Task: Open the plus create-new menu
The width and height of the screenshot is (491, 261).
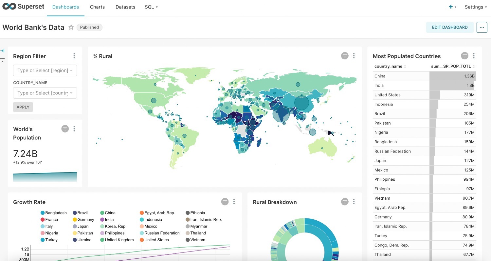Action: coord(453,7)
